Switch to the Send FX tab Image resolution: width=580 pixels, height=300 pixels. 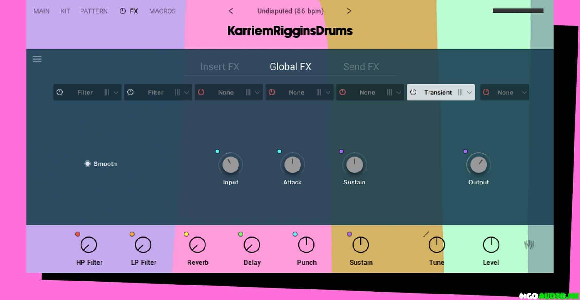coord(361,66)
